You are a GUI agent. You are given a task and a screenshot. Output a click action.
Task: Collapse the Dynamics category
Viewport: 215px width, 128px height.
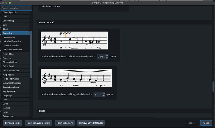(x=16, y=33)
